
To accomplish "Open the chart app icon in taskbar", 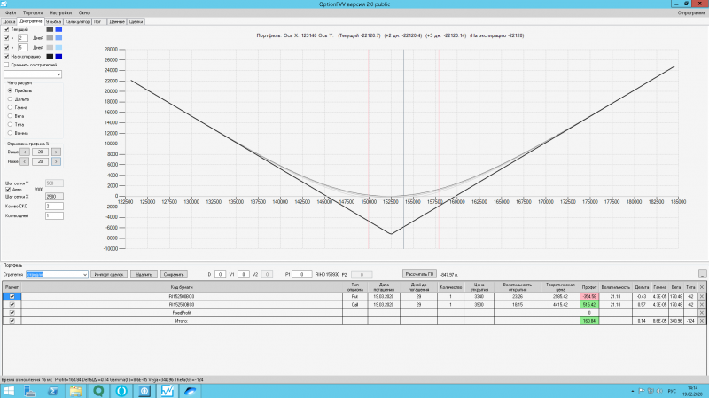I will 168,391.
